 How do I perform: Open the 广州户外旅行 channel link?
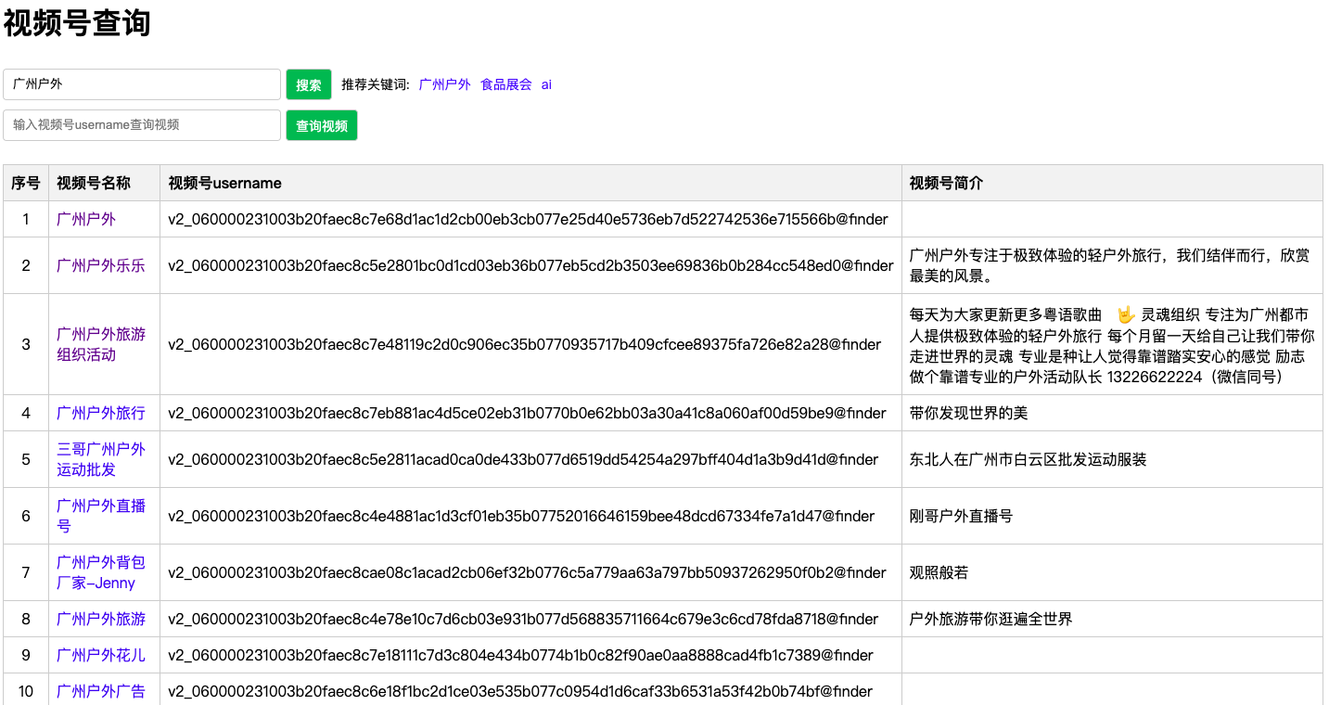click(x=101, y=413)
